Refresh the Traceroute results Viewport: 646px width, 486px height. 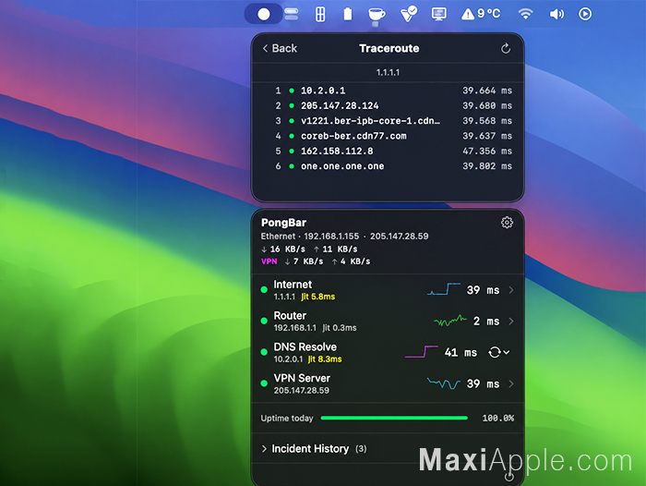click(x=506, y=49)
